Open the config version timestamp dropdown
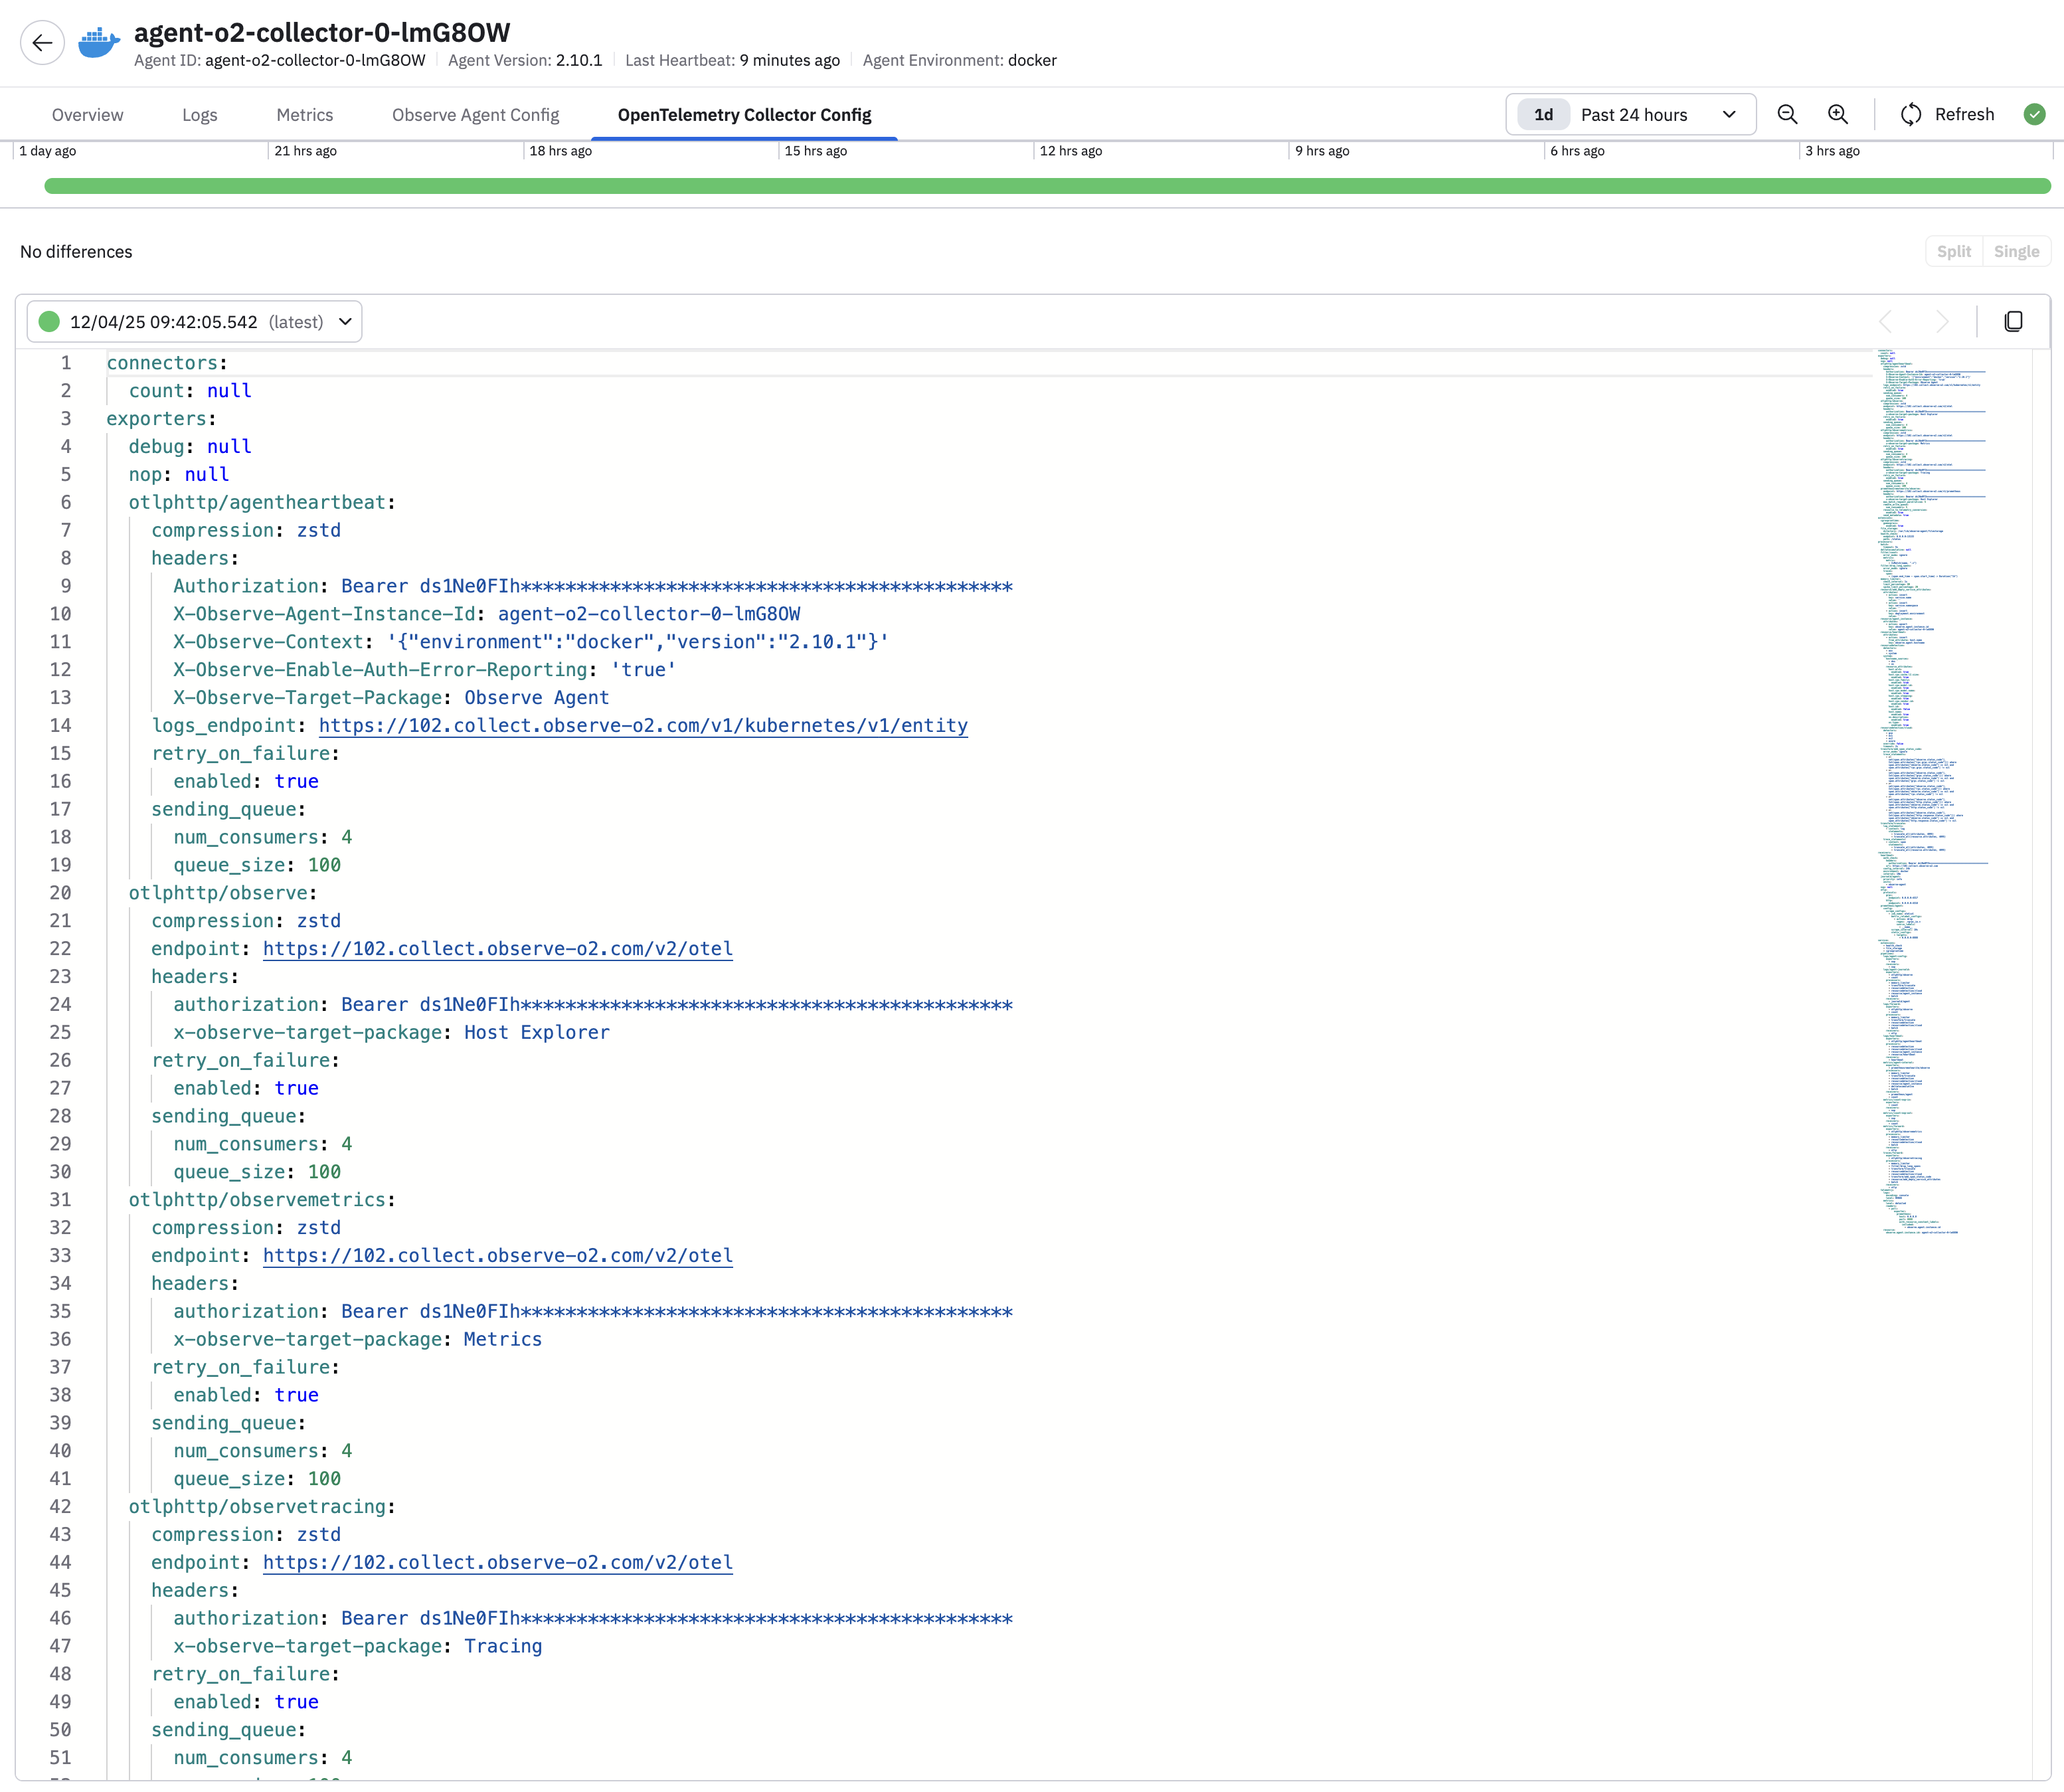 pyautogui.click(x=194, y=322)
